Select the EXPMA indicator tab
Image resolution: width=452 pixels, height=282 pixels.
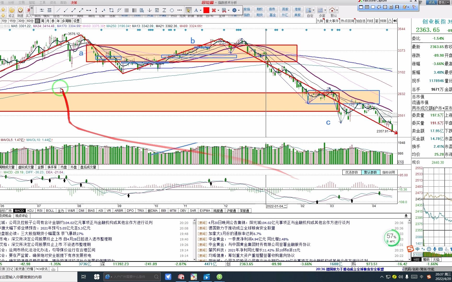(x=205, y=211)
